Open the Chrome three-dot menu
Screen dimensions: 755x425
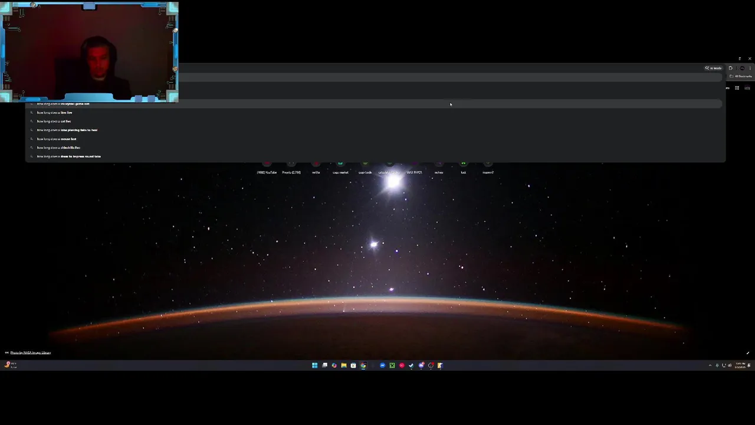tap(750, 68)
